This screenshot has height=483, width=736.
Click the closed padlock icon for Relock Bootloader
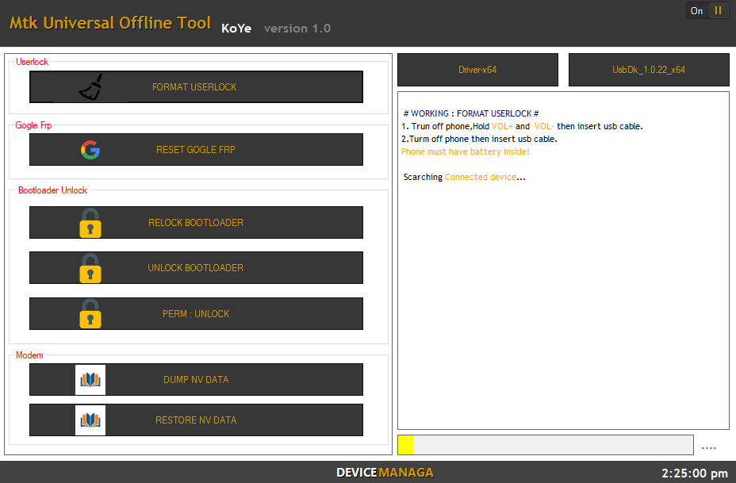(x=90, y=222)
